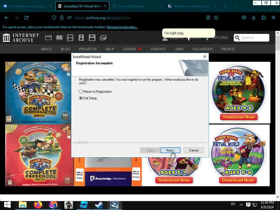The height and width of the screenshot is (210, 280).
Task: Click the Complete Kindergarten box cover
Action: tap(38, 93)
